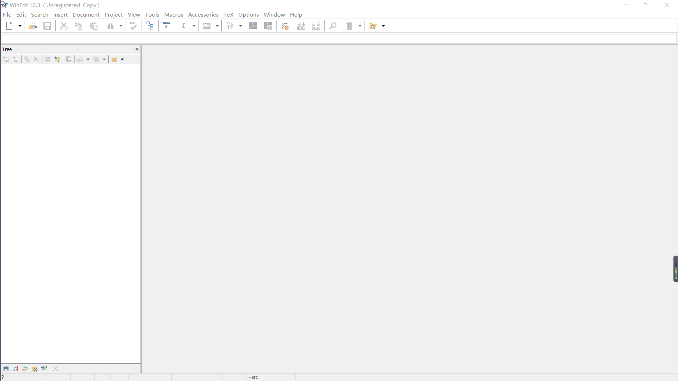
Task: Open the PDF TeXify dropdown arrow
Action: click(x=240, y=26)
